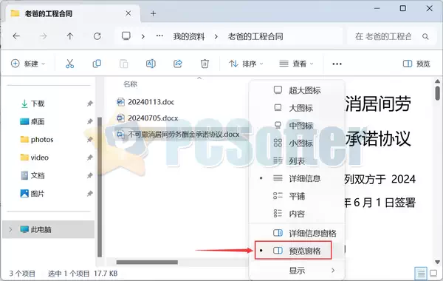Delete the selected file

point(205,64)
